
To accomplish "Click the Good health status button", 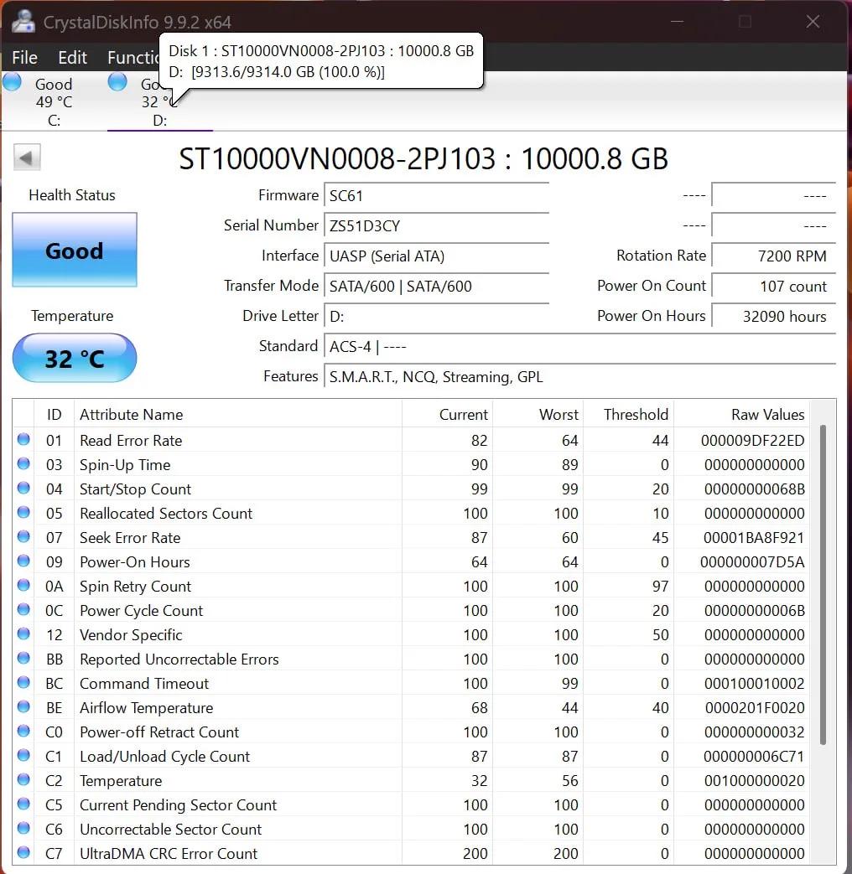I will tap(74, 250).
